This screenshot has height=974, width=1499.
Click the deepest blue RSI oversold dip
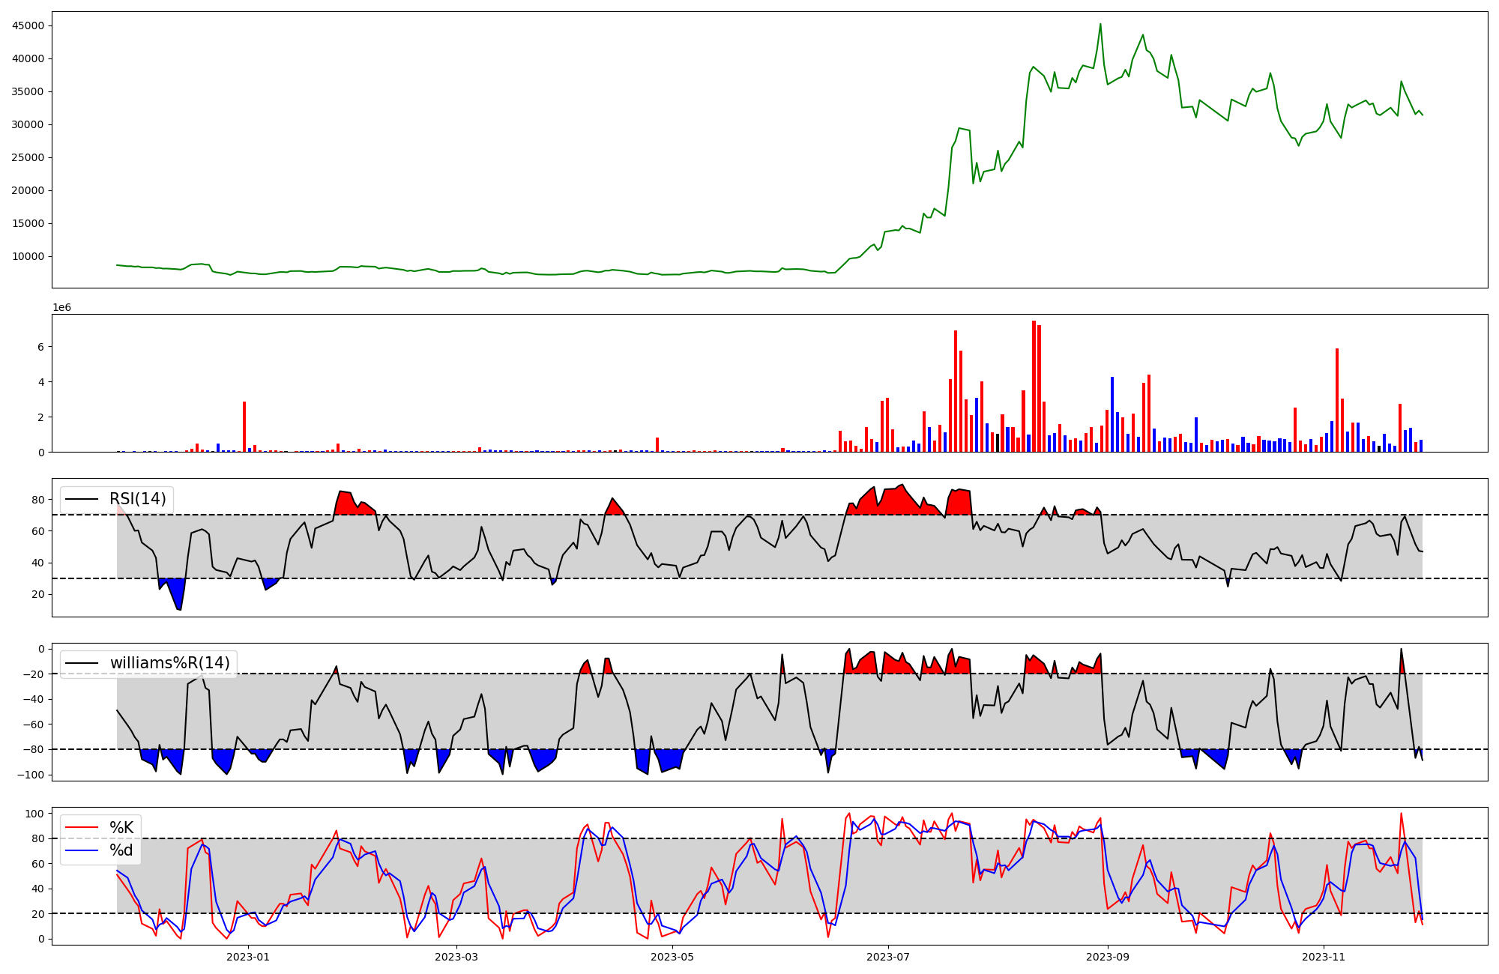pyautogui.click(x=178, y=599)
